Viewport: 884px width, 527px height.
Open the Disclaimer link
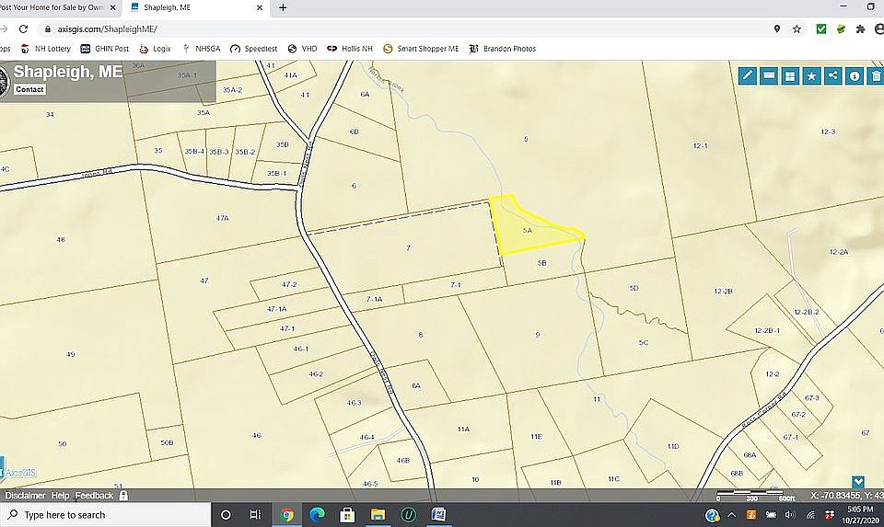click(25, 496)
